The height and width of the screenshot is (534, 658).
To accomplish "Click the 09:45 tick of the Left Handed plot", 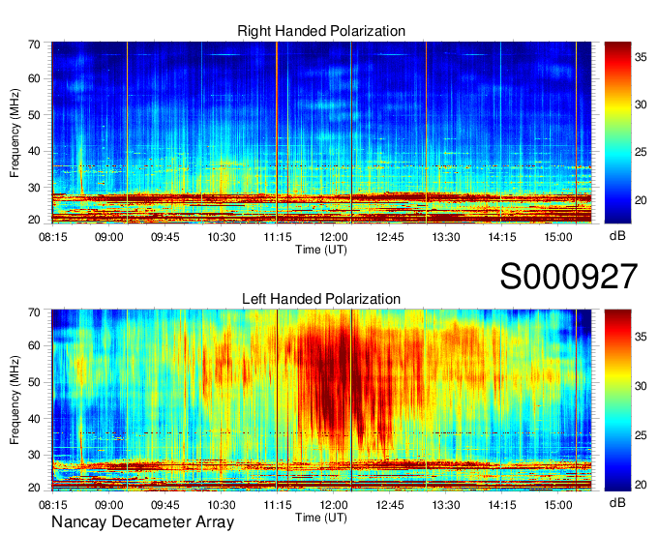I will pyautogui.click(x=165, y=505).
